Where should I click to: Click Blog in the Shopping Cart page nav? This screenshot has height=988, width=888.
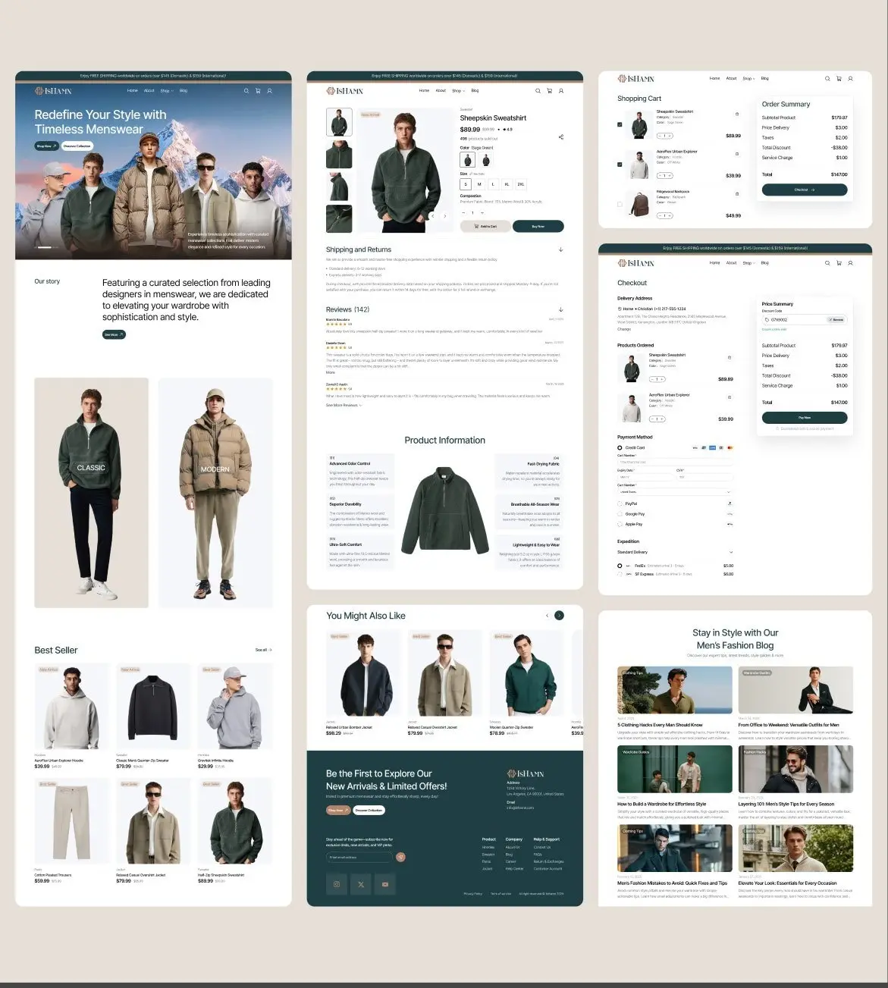765,79
